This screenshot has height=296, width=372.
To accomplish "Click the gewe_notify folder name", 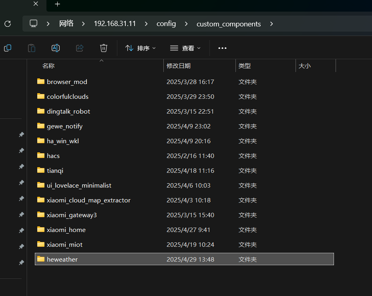I will pos(64,126).
